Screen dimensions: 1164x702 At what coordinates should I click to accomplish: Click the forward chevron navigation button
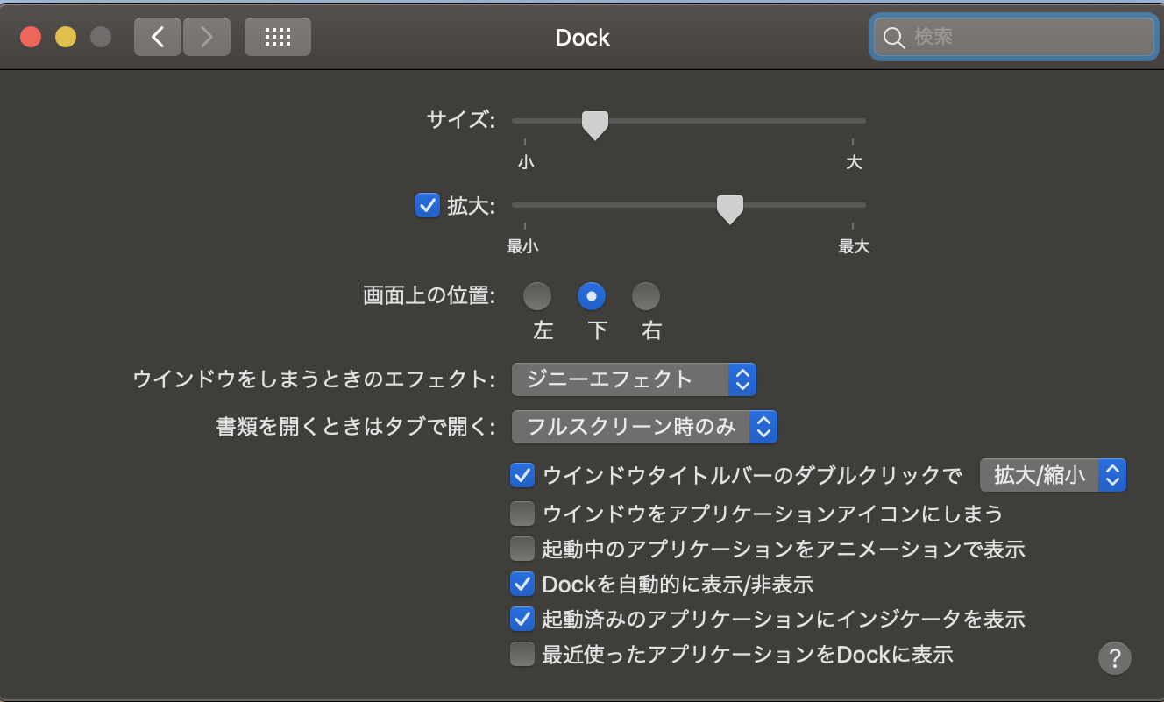pos(207,37)
